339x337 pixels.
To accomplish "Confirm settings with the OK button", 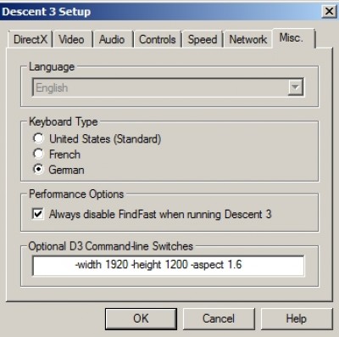I will coord(141,319).
